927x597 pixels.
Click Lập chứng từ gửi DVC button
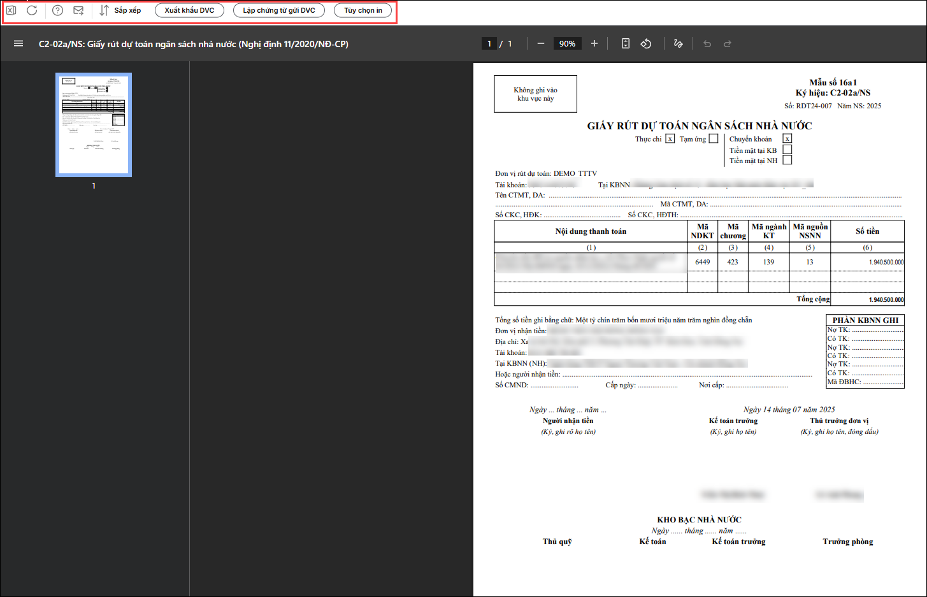click(x=279, y=10)
